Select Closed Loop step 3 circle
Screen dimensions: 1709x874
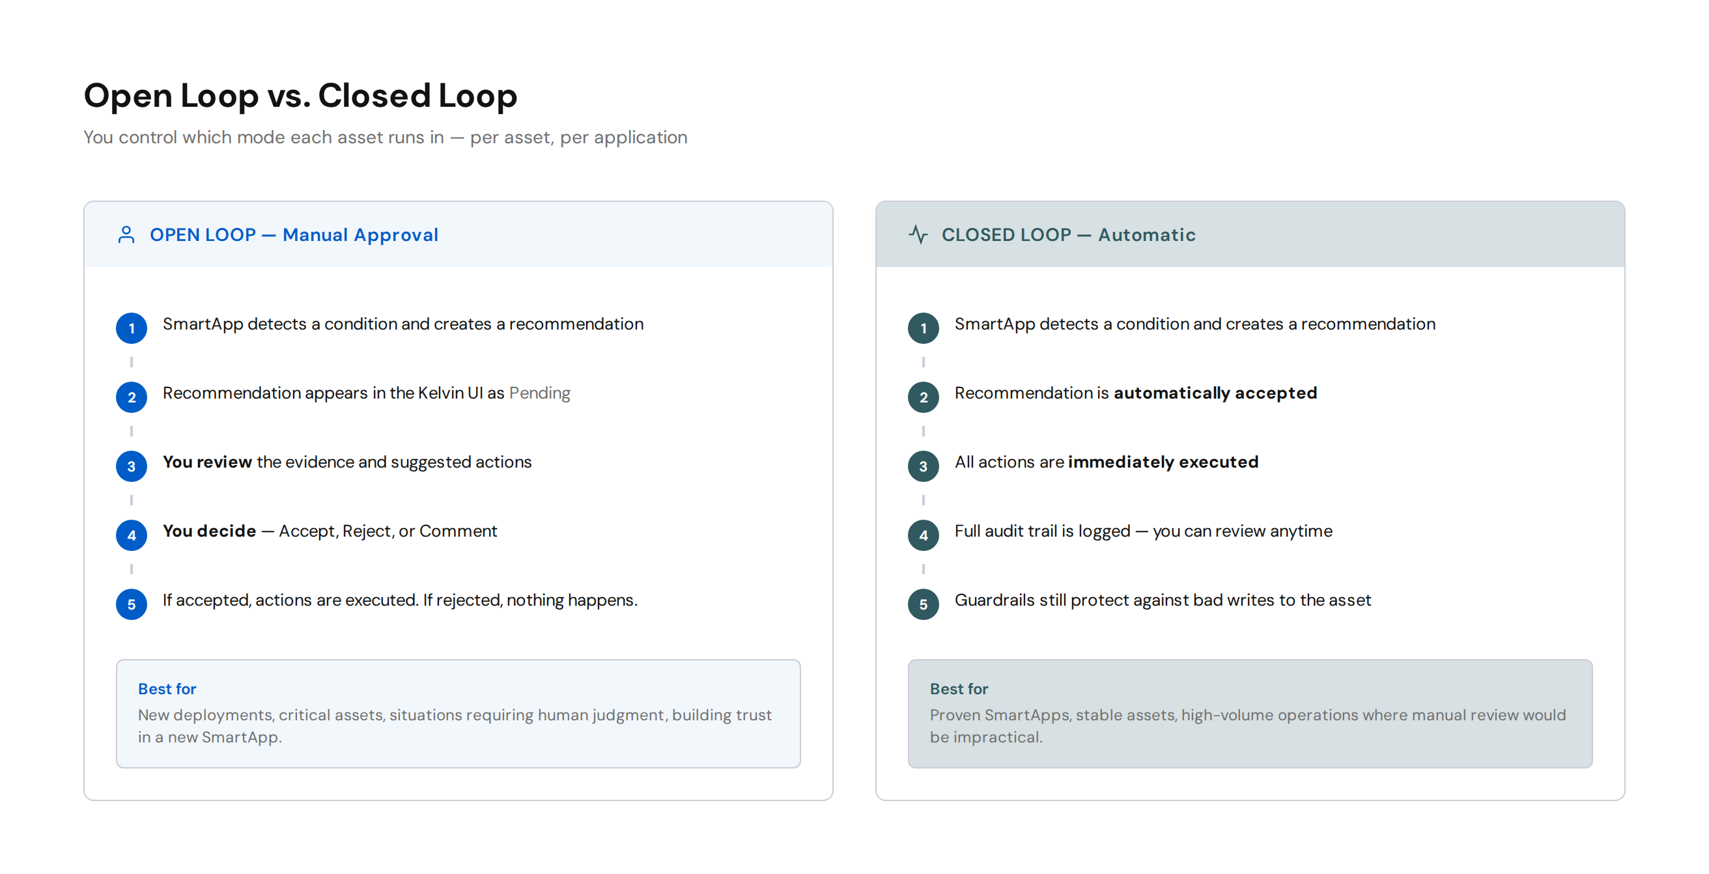(x=924, y=466)
